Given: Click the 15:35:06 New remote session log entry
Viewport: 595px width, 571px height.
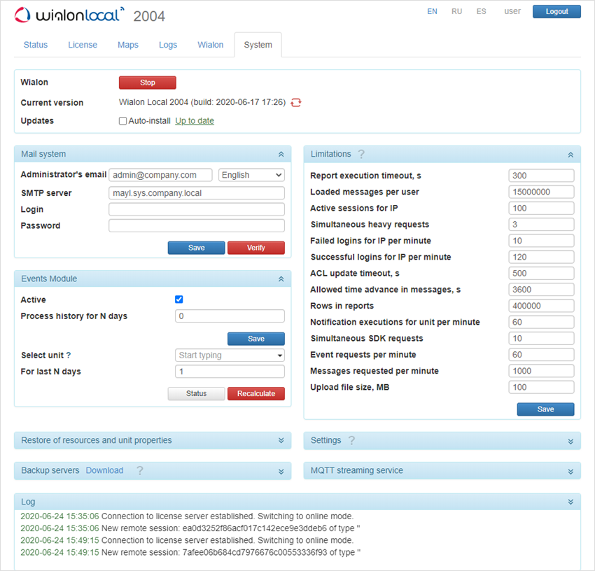Looking at the screenshot, I should (190, 528).
